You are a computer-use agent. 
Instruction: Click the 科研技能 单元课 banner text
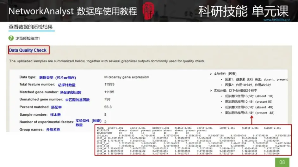coord(243,11)
